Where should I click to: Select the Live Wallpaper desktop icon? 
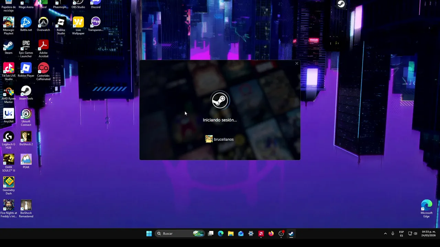pyautogui.click(x=78, y=26)
